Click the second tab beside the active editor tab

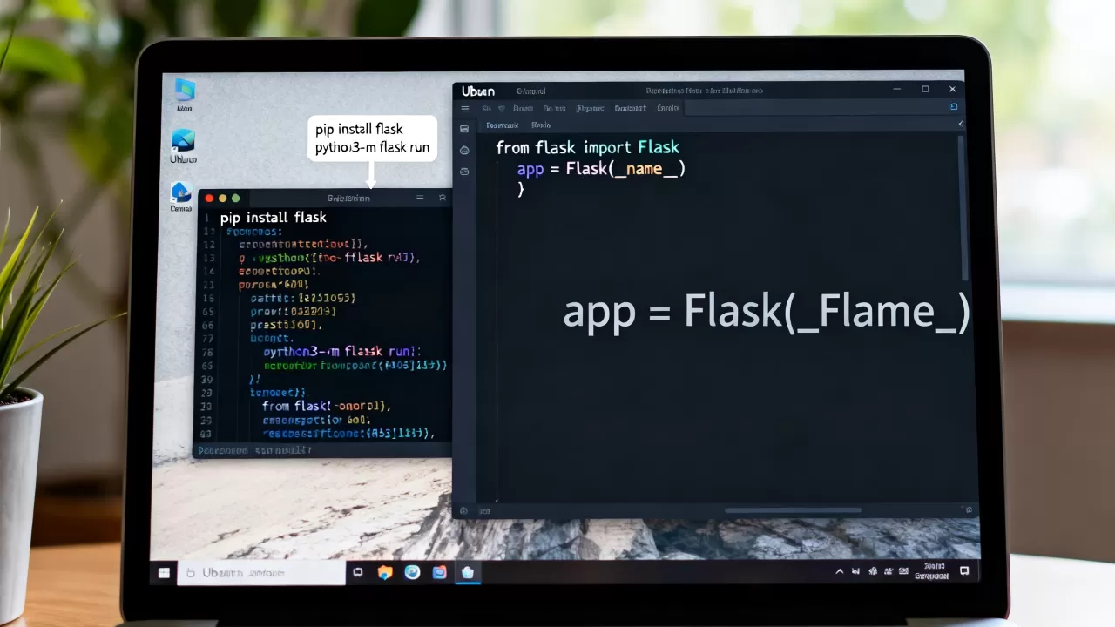[x=541, y=125]
